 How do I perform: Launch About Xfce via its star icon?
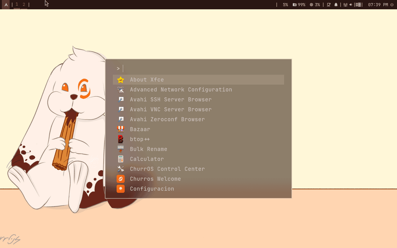pos(121,80)
